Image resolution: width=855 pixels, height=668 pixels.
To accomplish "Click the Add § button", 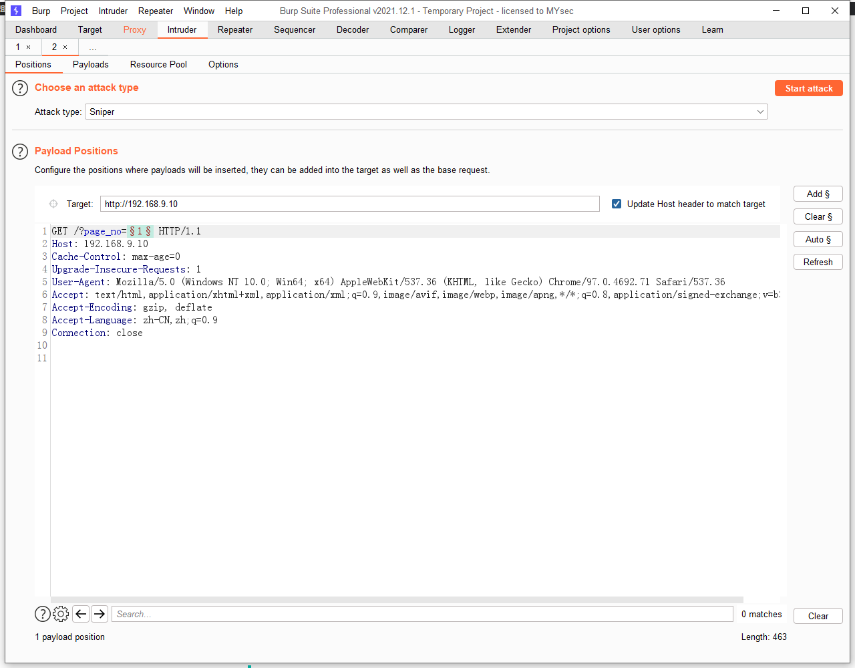I will click(x=818, y=194).
